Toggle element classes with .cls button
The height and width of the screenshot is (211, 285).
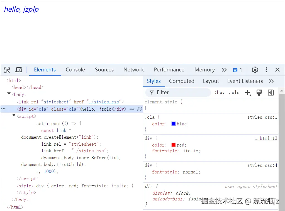234,93
